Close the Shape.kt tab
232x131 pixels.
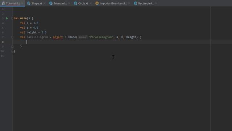point(45,3)
